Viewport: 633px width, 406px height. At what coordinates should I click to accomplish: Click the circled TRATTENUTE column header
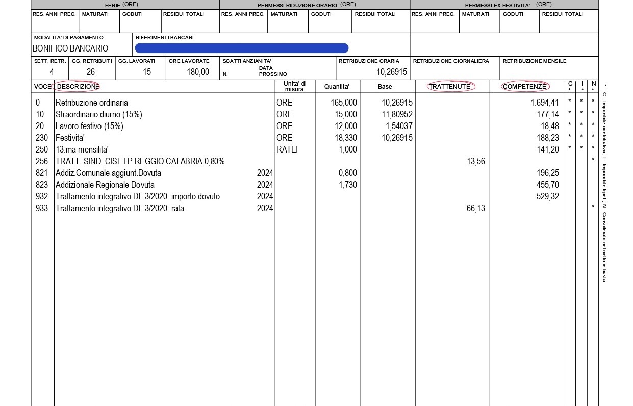pyautogui.click(x=449, y=87)
